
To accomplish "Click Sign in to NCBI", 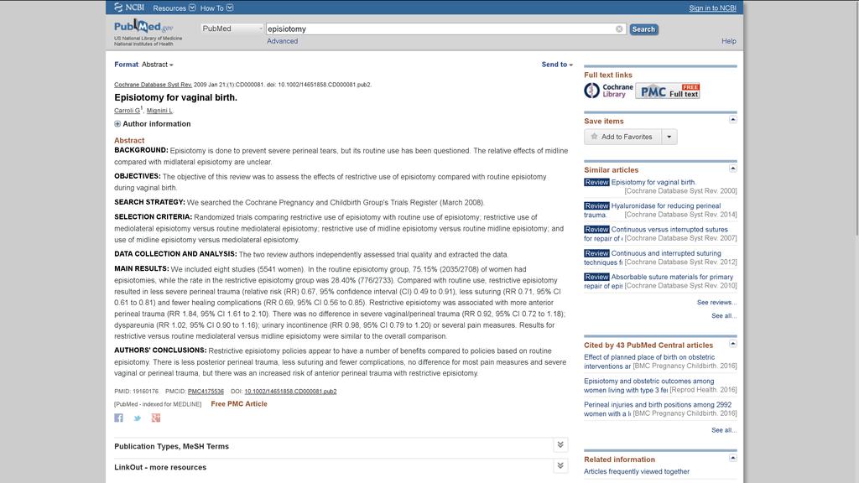I will point(712,8).
